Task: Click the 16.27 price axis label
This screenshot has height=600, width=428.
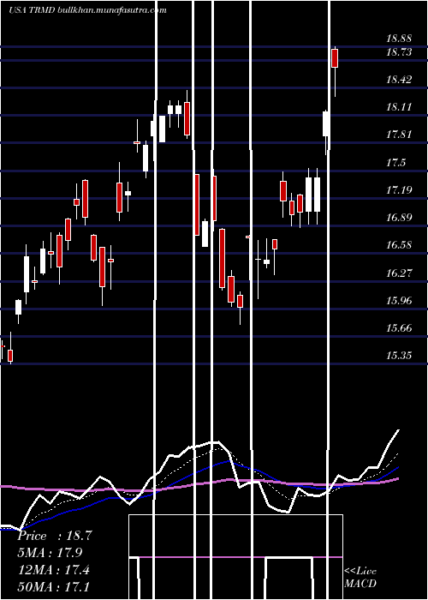Action: click(399, 273)
